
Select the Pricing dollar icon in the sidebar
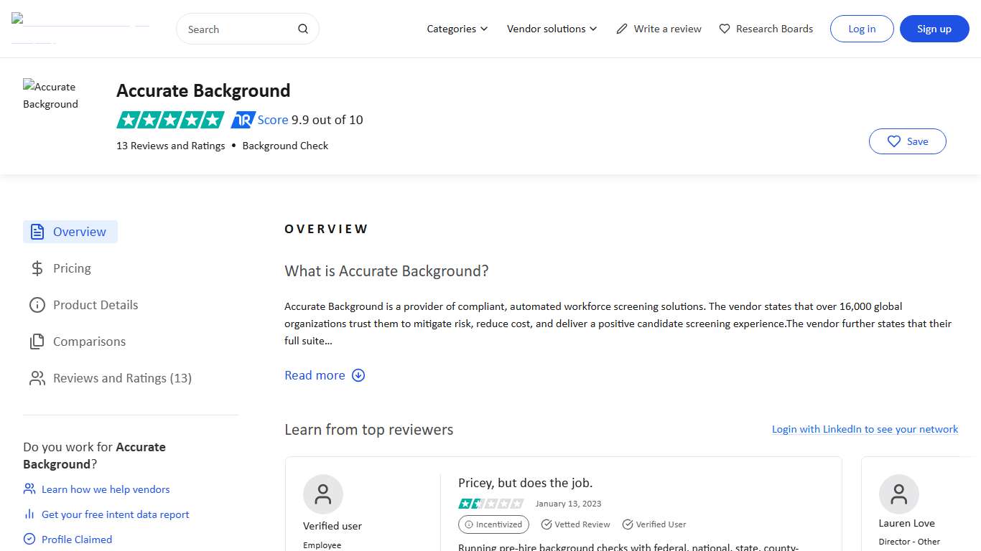pyautogui.click(x=37, y=268)
